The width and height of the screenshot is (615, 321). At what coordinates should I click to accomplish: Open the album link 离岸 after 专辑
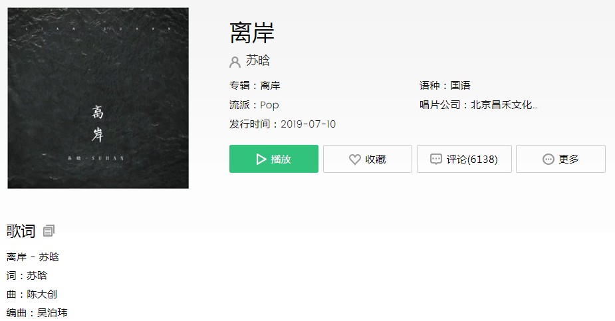point(270,86)
